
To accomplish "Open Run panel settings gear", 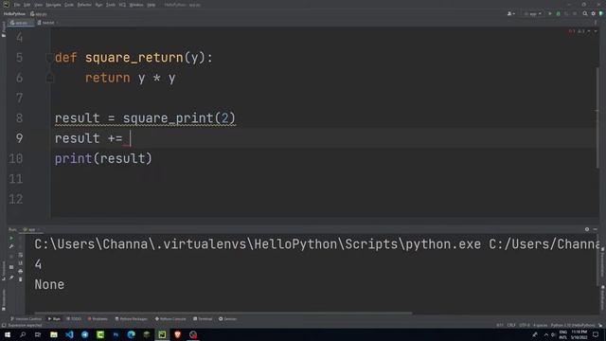I will click(x=587, y=229).
